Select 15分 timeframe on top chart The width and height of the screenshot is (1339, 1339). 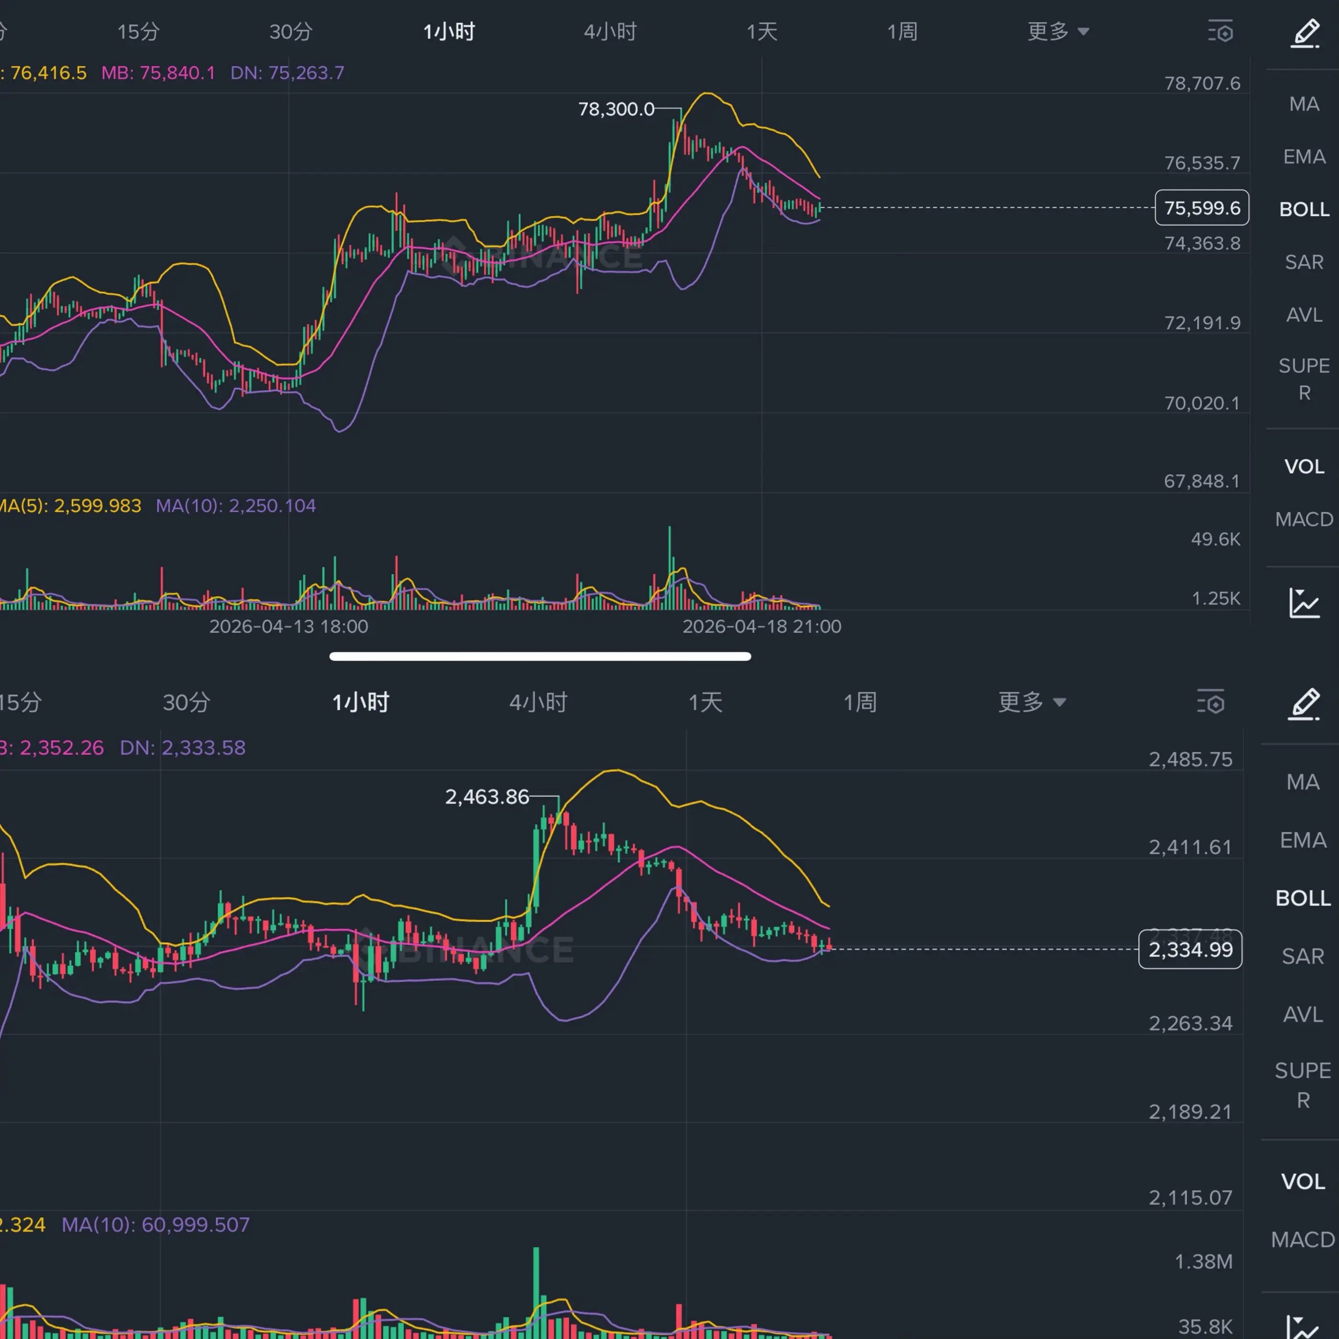[x=138, y=31]
